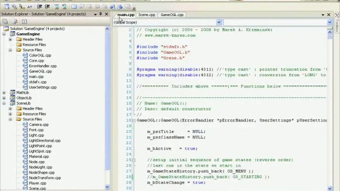Image resolution: width=340 pixels, height=191 pixels.
Task: Collapse Source Files under SceneLib
Action: [10, 119]
